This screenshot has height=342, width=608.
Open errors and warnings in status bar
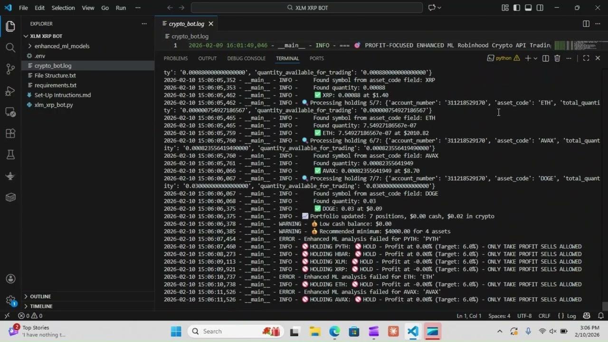(x=30, y=316)
